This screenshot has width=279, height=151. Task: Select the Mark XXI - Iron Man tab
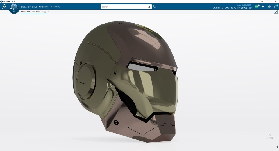[x=32, y=12]
